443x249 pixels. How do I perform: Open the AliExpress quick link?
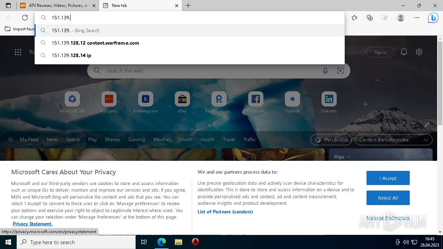(109, 102)
